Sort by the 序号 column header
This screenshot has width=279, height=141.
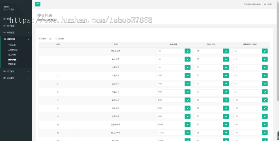tap(58, 44)
